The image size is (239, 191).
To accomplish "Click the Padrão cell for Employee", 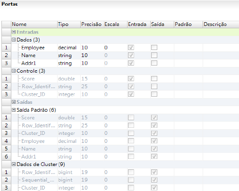I will (x=188, y=48).
